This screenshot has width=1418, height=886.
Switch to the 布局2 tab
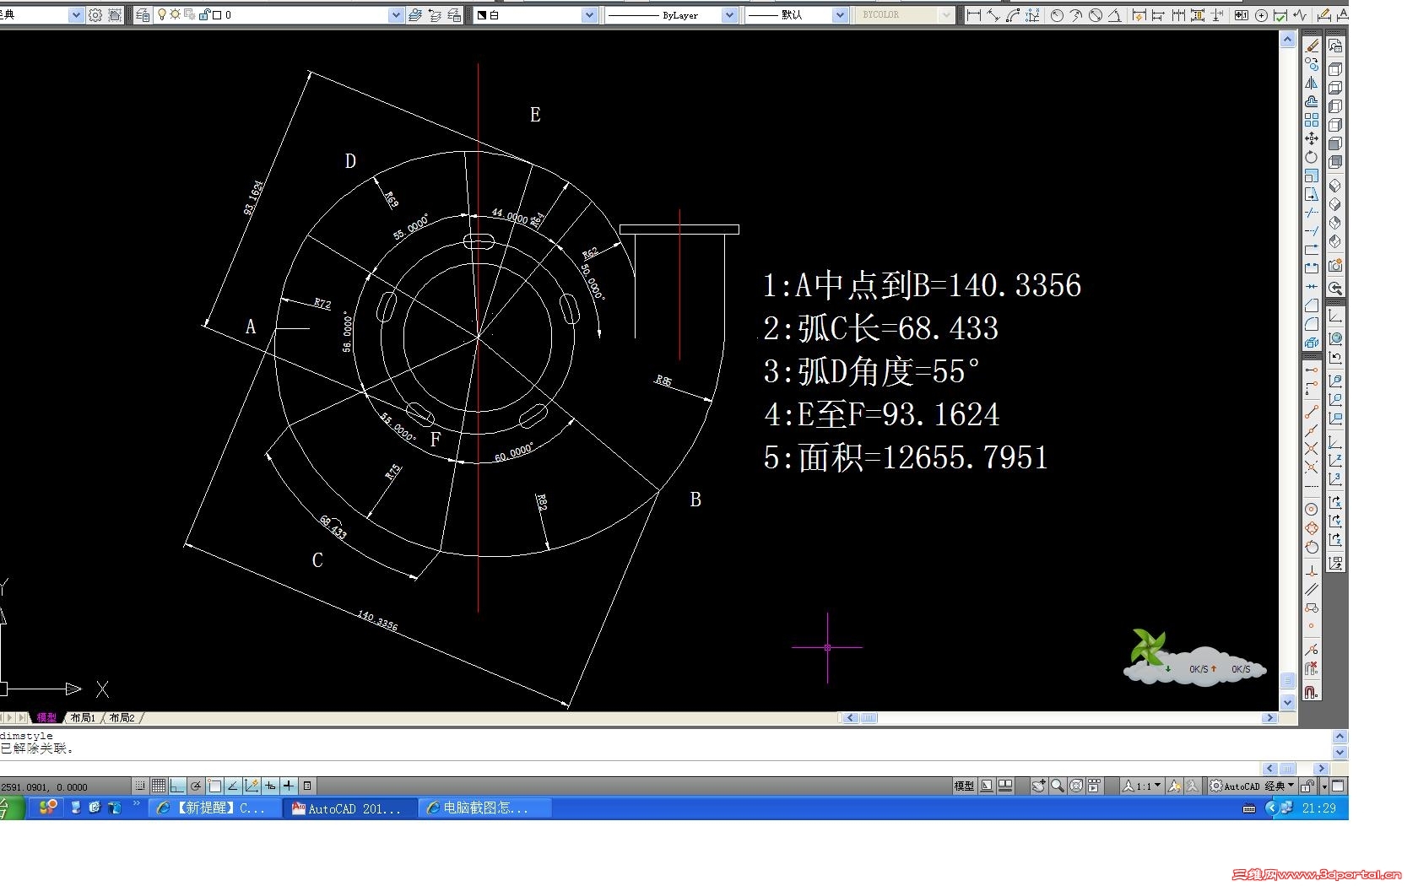point(122,718)
